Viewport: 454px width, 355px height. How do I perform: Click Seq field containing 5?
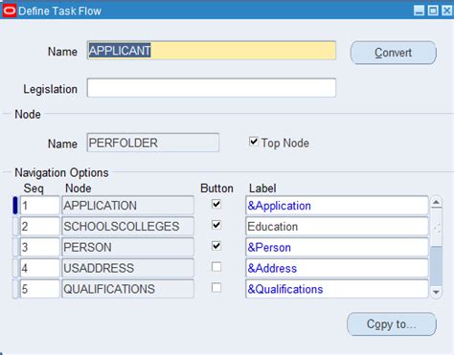(x=40, y=289)
